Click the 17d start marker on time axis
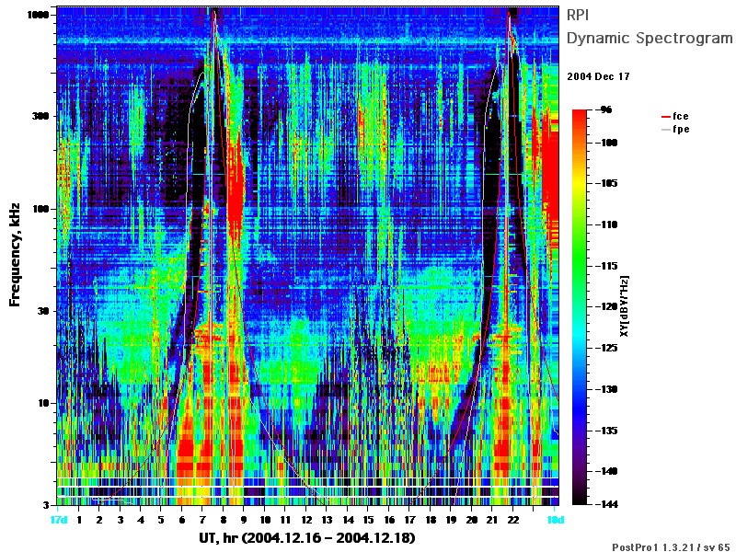 pyautogui.click(x=59, y=520)
